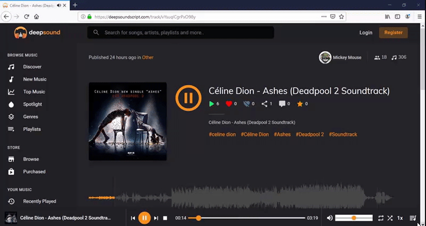Click the deepsound logo
Screen dimensions: 426x226
tap(37, 33)
